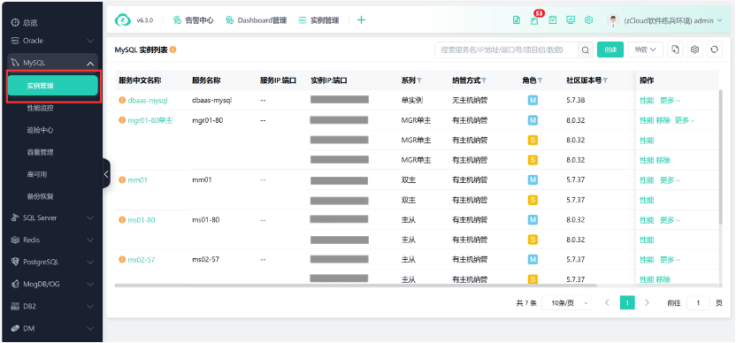
Task: Click the calendar task icon in the top bar
Action: tap(553, 20)
